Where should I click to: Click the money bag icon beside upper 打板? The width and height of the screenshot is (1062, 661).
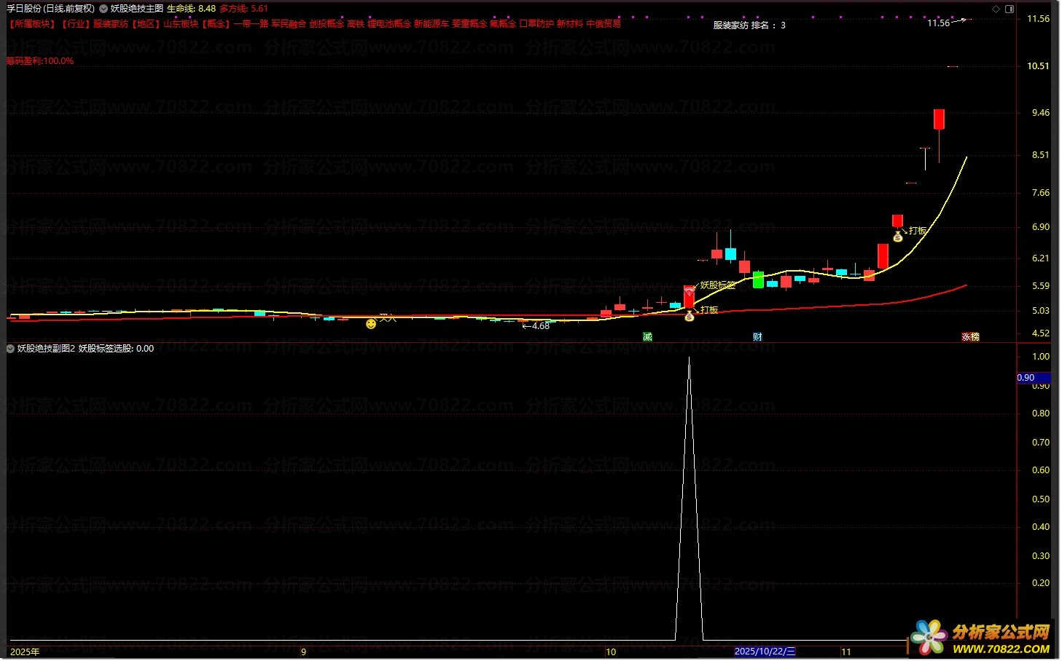point(898,237)
